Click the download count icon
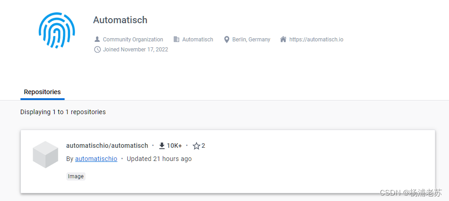449x201 pixels. [x=162, y=146]
